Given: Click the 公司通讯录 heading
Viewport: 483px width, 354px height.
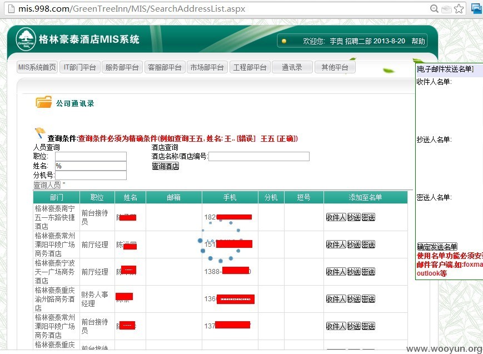Looking at the screenshot, I should pyautogui.click(x=75, y=103).
